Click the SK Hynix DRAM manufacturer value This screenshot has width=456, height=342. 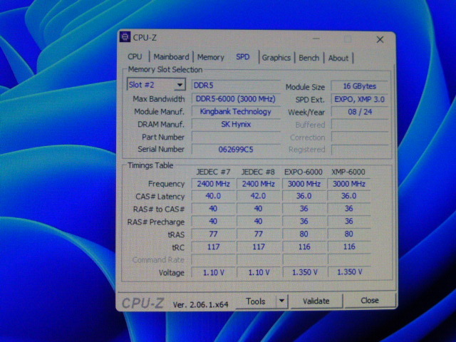pos(236,124)
